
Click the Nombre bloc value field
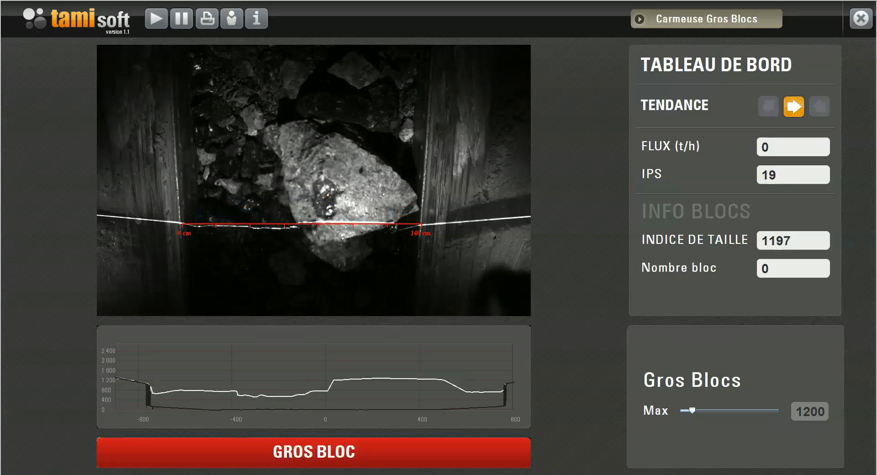point(793,269)
